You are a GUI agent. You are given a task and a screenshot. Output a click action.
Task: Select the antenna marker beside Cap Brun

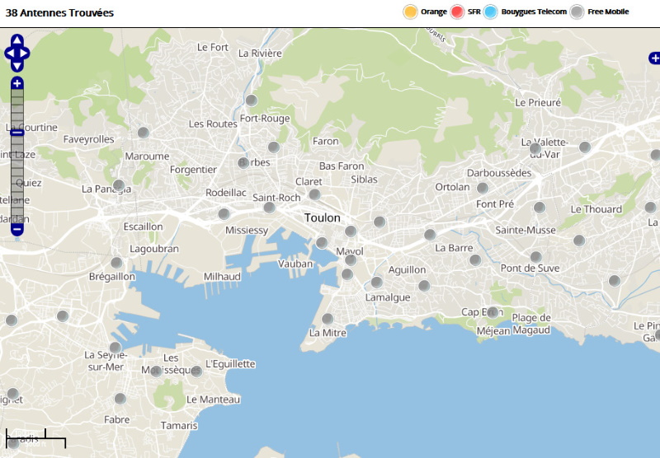coord(493,312)
